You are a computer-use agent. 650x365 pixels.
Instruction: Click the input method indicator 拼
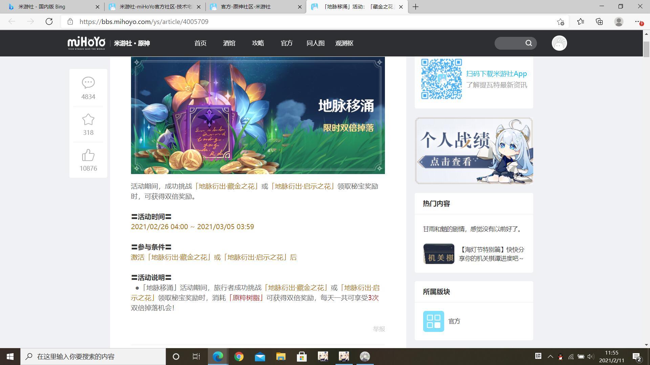point(538,356)
